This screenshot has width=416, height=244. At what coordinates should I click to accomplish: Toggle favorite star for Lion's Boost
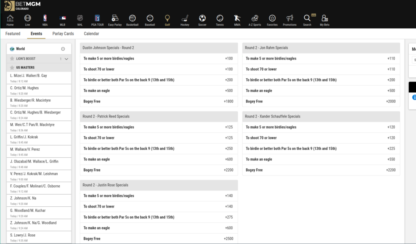[12, 59]
